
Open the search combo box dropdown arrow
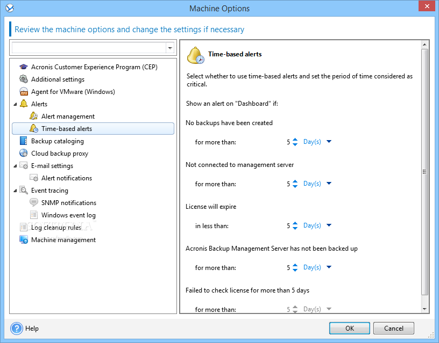click(x=170, y=48)
